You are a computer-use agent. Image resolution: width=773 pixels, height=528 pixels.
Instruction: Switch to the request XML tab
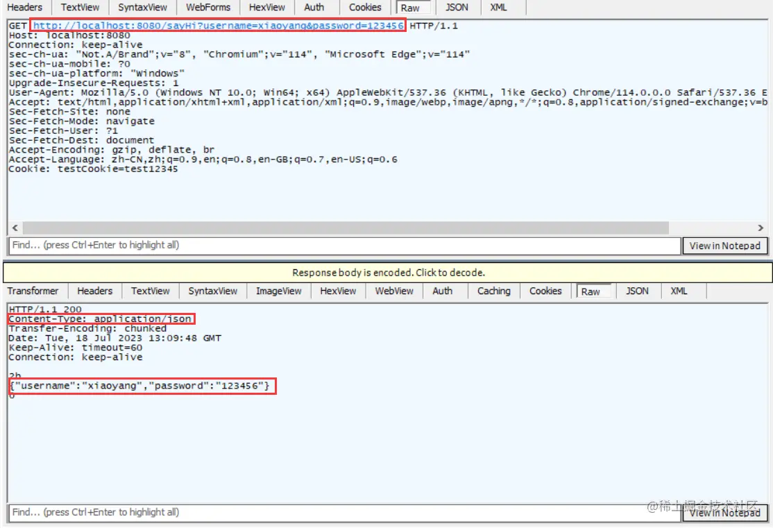click(x=498, y=8)
